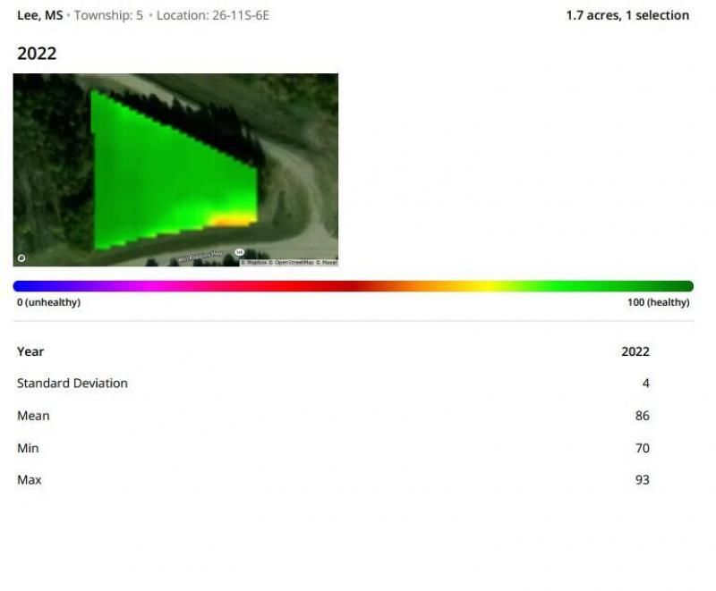716x591 pixels.
Task: Select the Standard Deviation row label
Action: (x=72, y=384)
